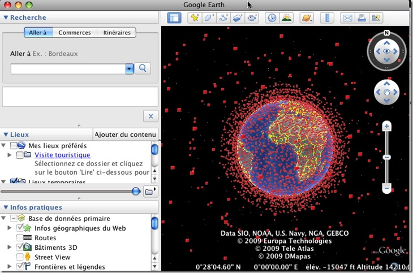Select the Aller à tab

(x=38, y=33)
